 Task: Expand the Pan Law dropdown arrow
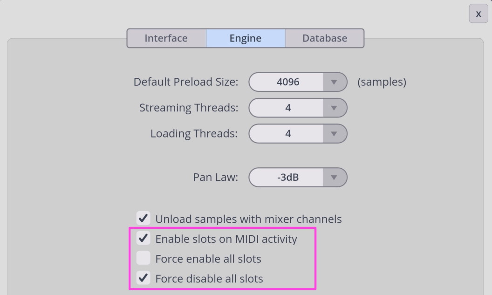click(334, 177)
